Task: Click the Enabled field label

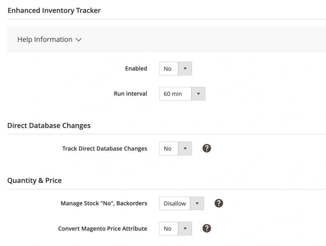Action: click(136, 68)
